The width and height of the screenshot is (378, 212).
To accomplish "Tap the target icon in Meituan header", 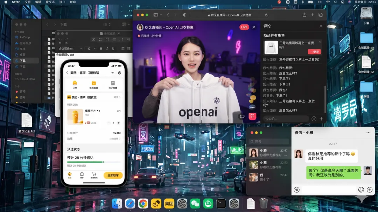I will [120, 73].
